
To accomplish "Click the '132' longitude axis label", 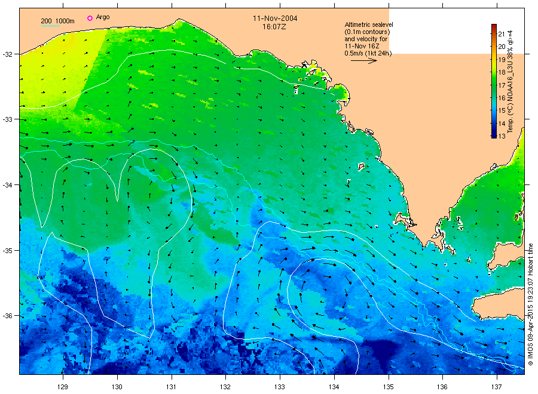I will [x=225, y=387].
